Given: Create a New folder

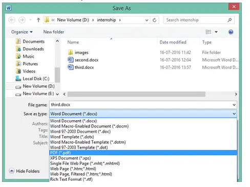Looking at the screenshot, I should pyautogui.click(x=54, y=32).
